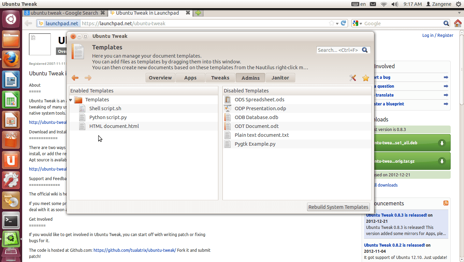Viewport: 464px width, 262px height.
Task: Switch to Overview tab
Action: click(160, 78)
